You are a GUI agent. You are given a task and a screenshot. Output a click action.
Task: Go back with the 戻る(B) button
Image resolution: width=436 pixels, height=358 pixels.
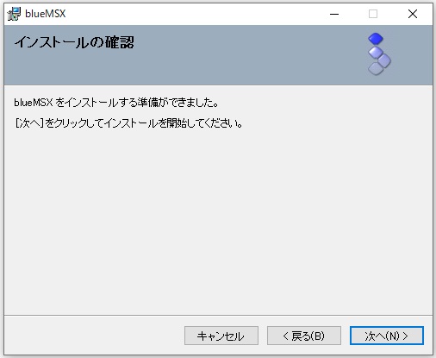click(304, 336)
